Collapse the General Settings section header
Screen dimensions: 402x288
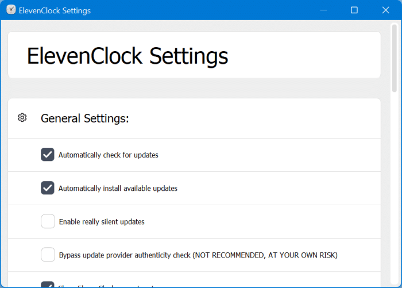(x=194, y=118)
